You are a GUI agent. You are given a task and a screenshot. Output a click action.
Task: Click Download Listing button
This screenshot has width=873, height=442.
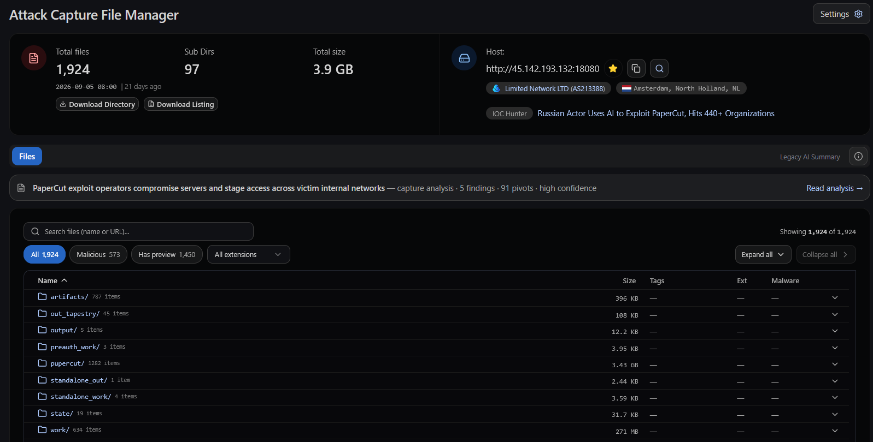pos(181,104)
